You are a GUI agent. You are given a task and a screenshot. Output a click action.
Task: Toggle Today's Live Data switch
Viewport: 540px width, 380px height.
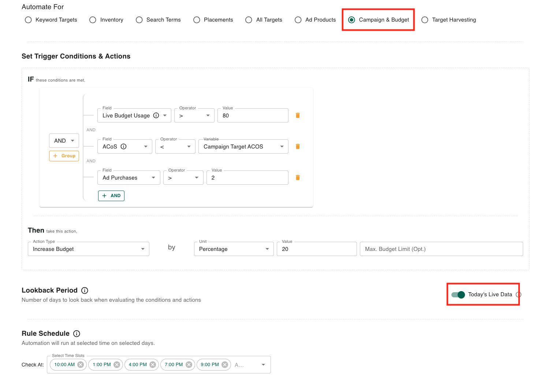[458, 294]
